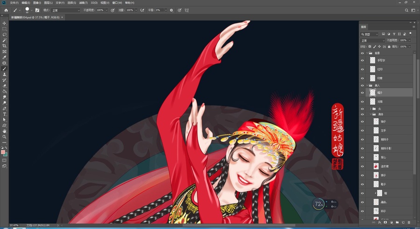
Task: Open the brush opacity dropdown arrow
Action: click(106, 10)
